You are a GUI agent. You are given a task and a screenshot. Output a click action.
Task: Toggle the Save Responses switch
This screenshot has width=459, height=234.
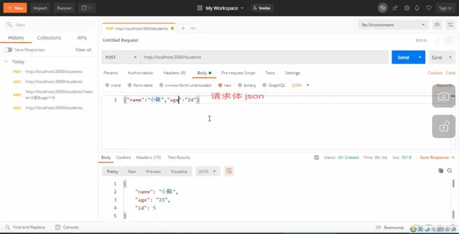(8, 50)
